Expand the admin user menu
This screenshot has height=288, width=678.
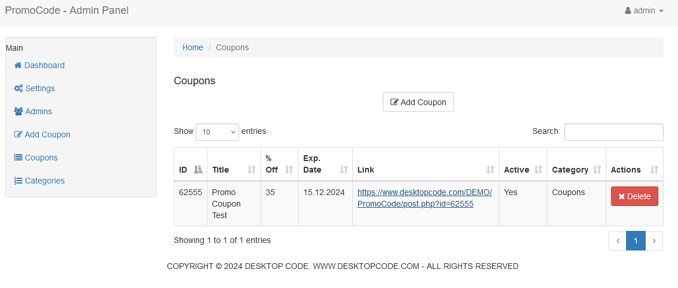pyautogui.click(x=644, y=10)
